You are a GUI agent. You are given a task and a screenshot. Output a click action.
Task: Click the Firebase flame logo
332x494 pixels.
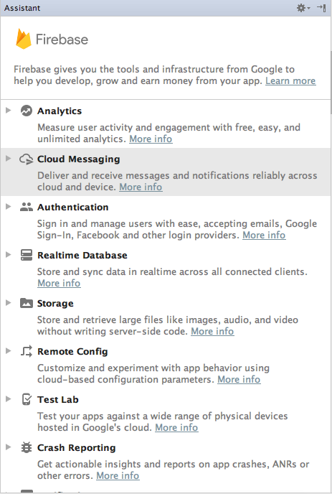tap(24, 39)
